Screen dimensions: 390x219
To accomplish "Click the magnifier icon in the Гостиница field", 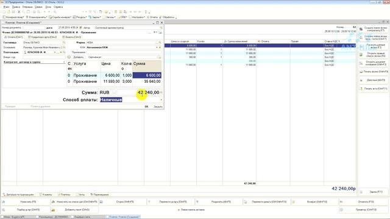I will pyautogui.click(x=64, y=43).
